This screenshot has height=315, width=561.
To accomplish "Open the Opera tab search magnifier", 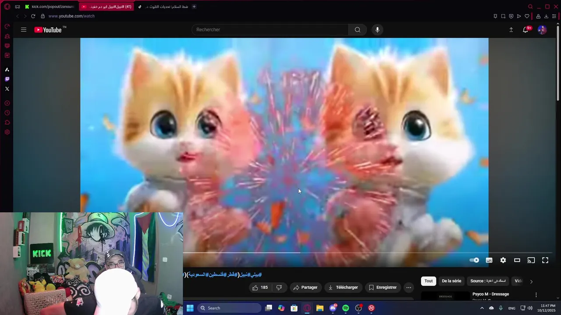I will coord(530,7).
